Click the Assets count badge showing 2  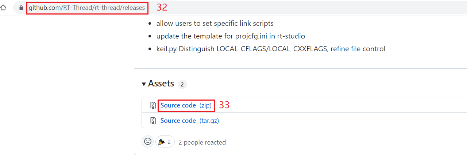coord(182,85)
